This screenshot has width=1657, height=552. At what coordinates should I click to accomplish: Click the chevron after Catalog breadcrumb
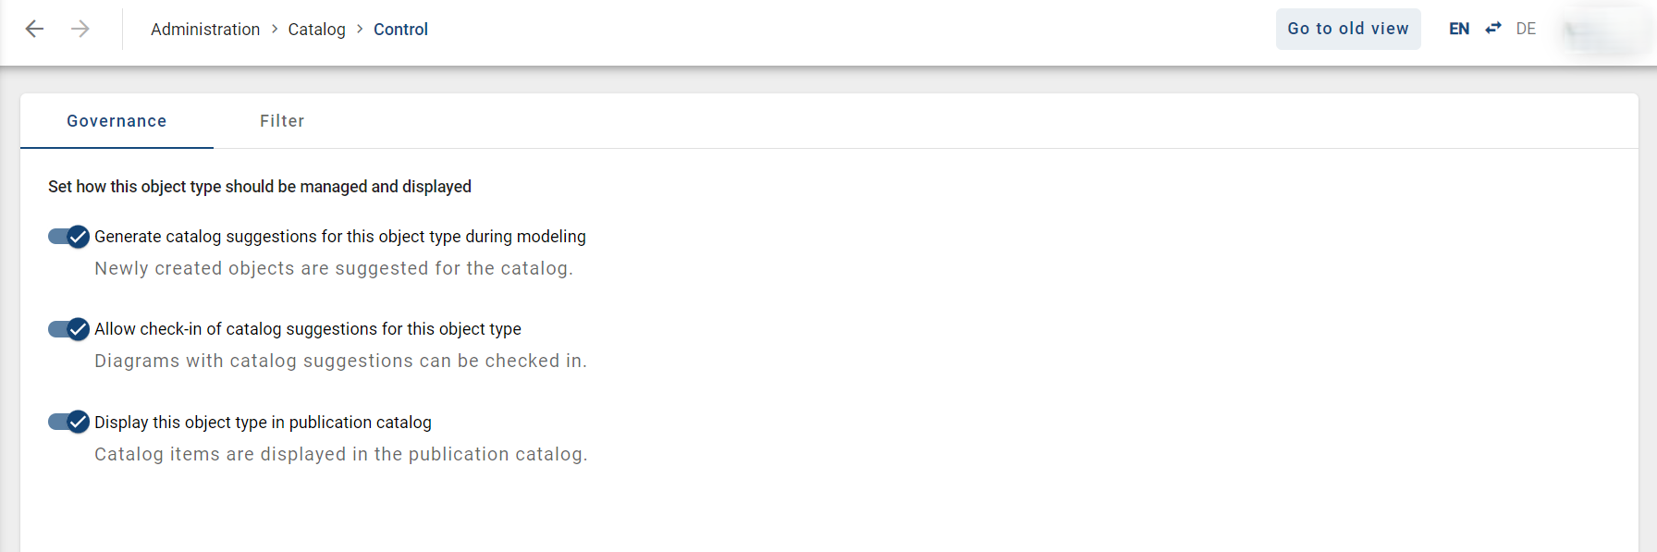(360, 29)
